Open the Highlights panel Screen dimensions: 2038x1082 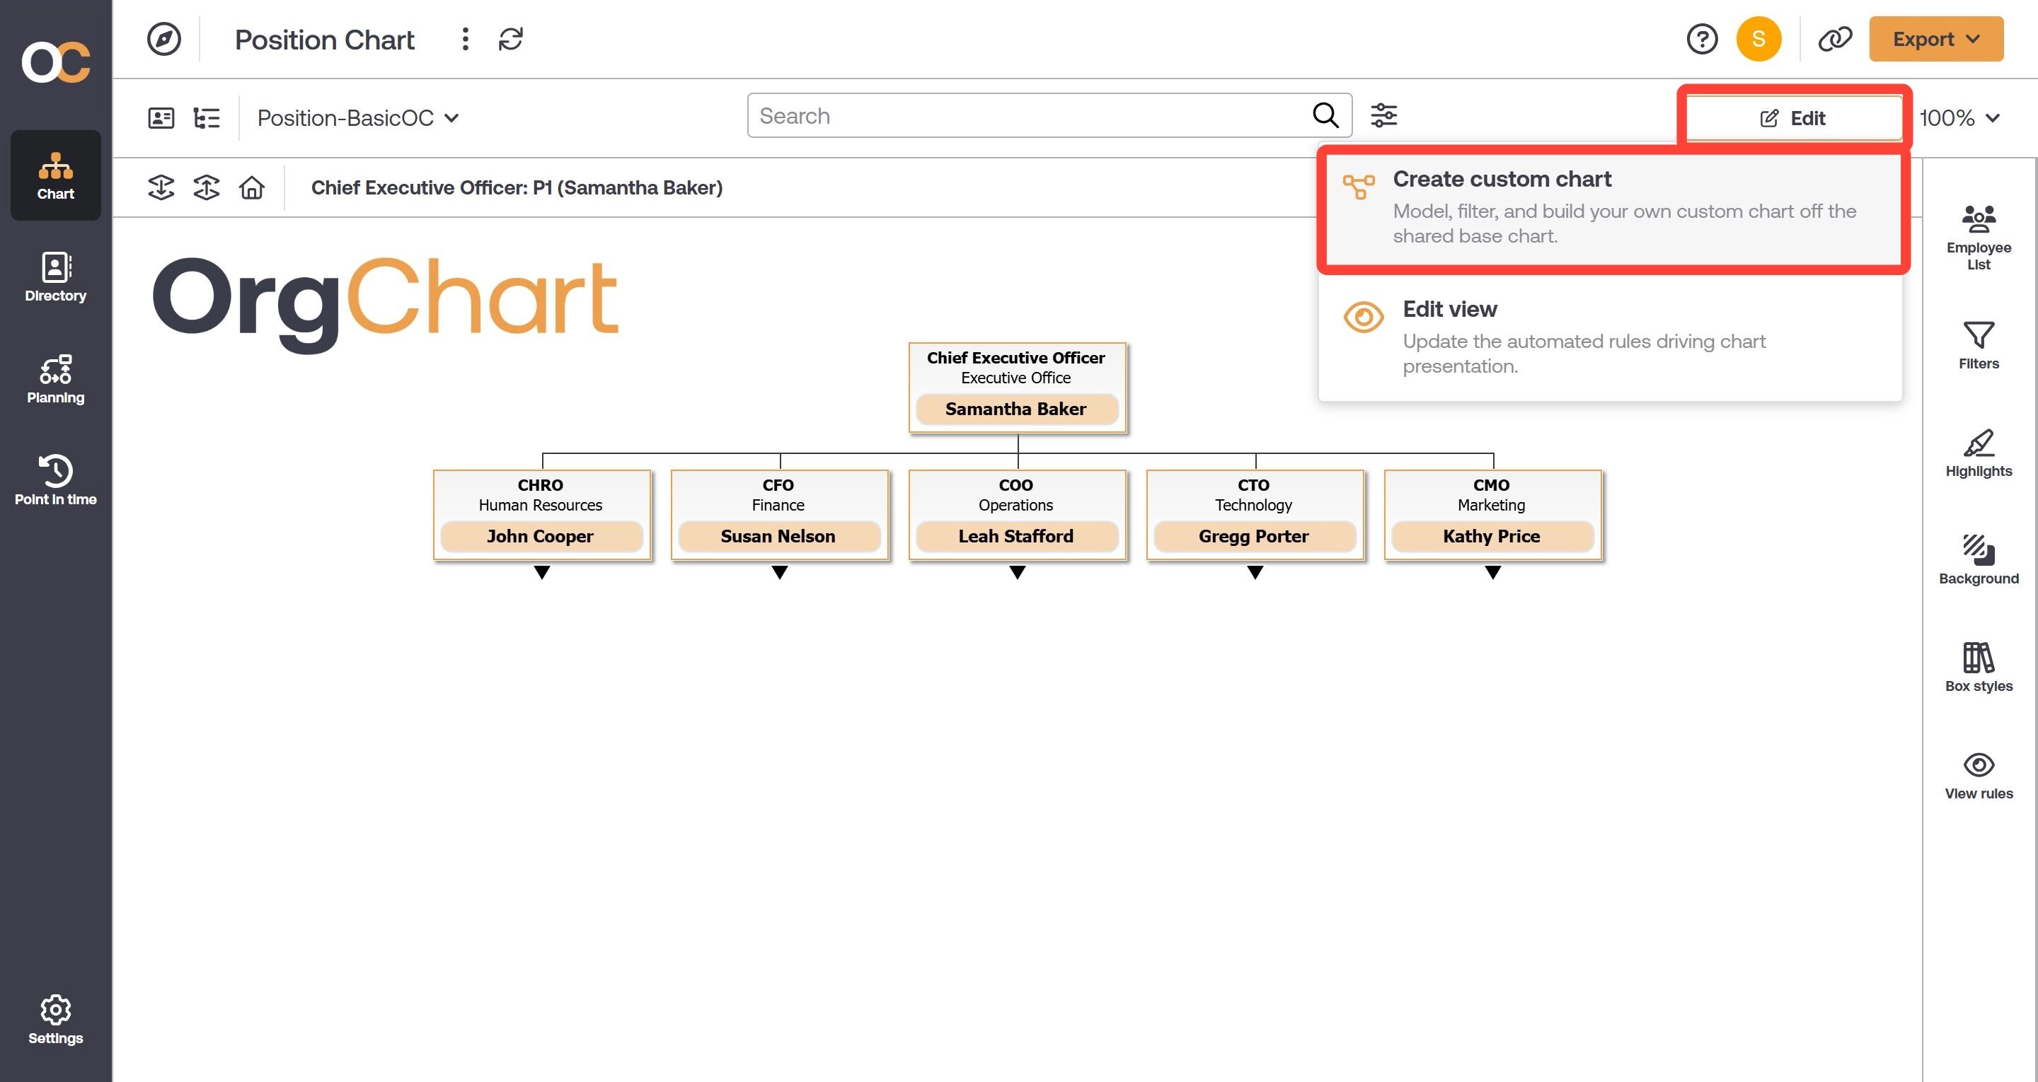click(x=1979, y=453)
